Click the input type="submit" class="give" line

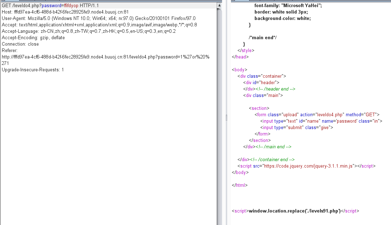click(x=297, y=127)
